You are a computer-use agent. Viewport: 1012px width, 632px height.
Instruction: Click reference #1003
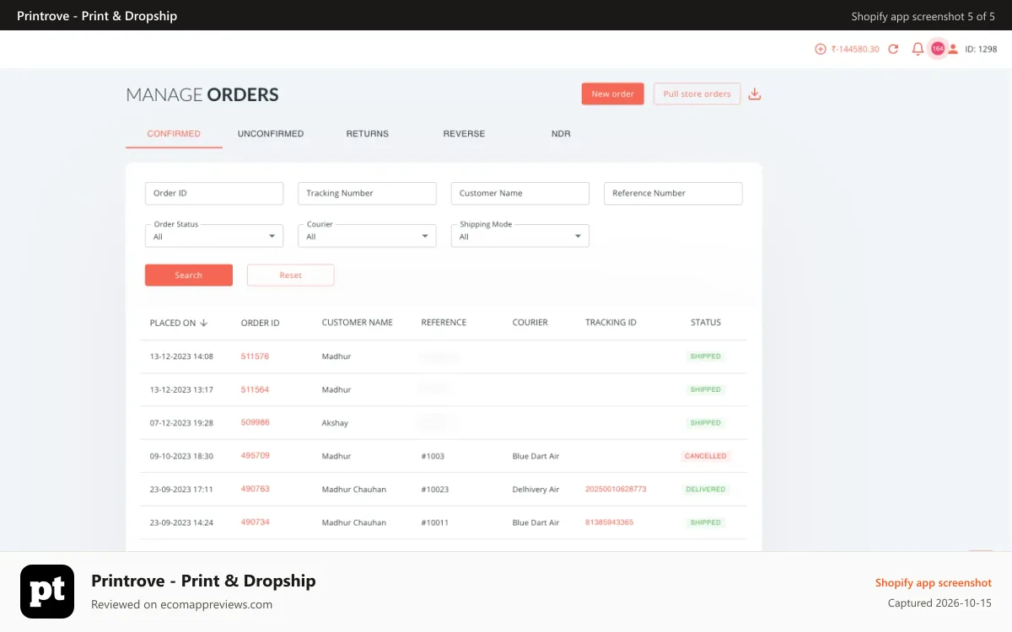coord(433,456)
